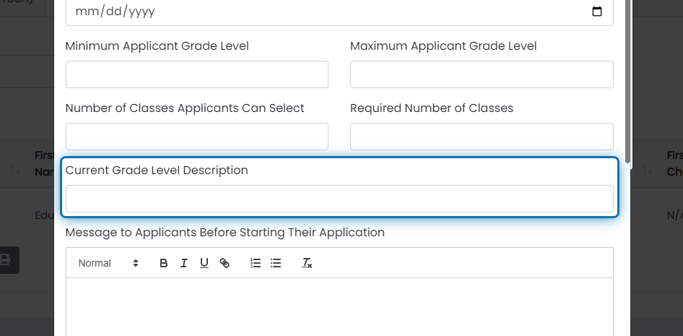Click inside the message rich text editor area
This screenshot has width=683, height=336.
[x=340, y=307]
